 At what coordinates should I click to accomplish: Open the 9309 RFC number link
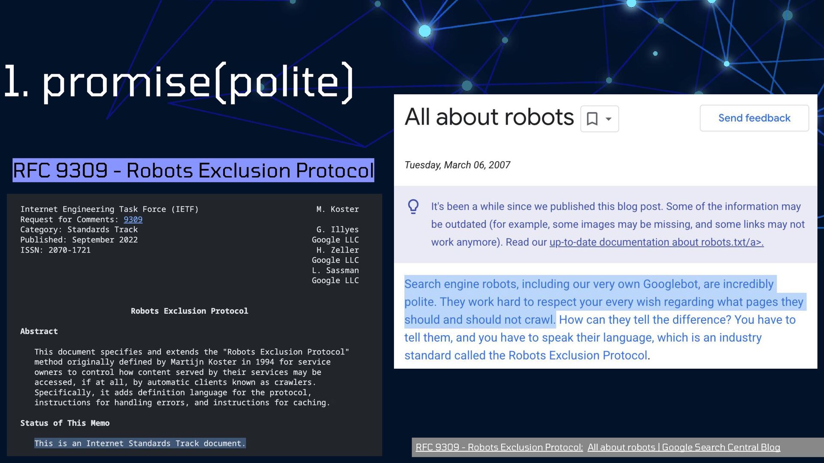tap(133, 219)
